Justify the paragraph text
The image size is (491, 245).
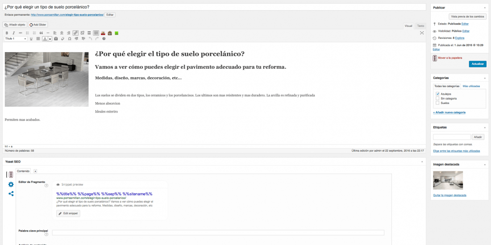pos(38,38)
